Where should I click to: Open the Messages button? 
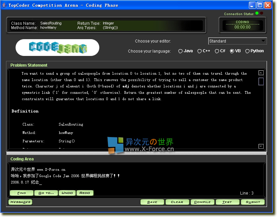tap(20, 202)
